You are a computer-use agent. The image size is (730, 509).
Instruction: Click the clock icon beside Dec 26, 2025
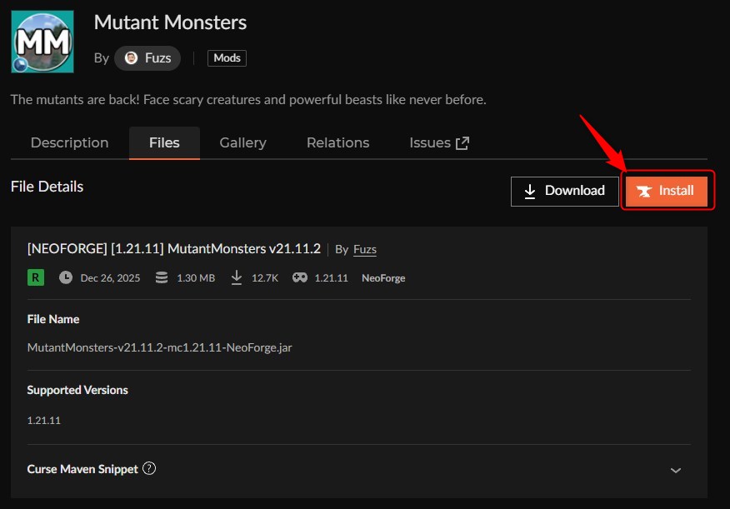click(x=66, y=277)
